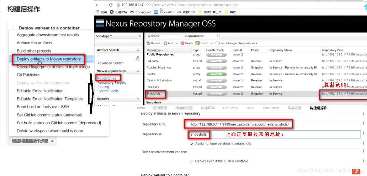The width and height of the screenshot is (367, 176).
Task: Open the 石墨文档 bookmark
Action: tap(119, 12)
